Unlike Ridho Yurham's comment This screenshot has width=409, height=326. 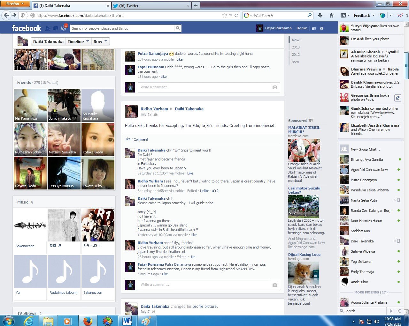[204, 191]
